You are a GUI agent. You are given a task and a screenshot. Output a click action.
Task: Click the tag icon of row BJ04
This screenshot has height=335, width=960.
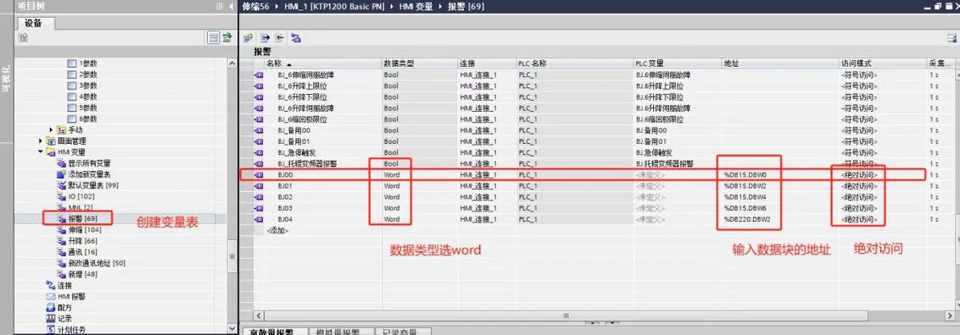259,219
